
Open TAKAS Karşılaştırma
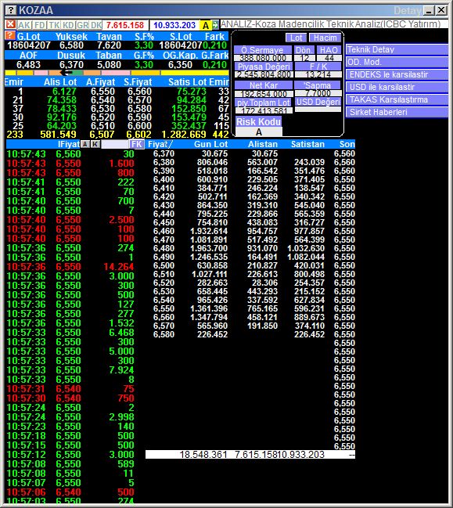(x=397, y=99)
